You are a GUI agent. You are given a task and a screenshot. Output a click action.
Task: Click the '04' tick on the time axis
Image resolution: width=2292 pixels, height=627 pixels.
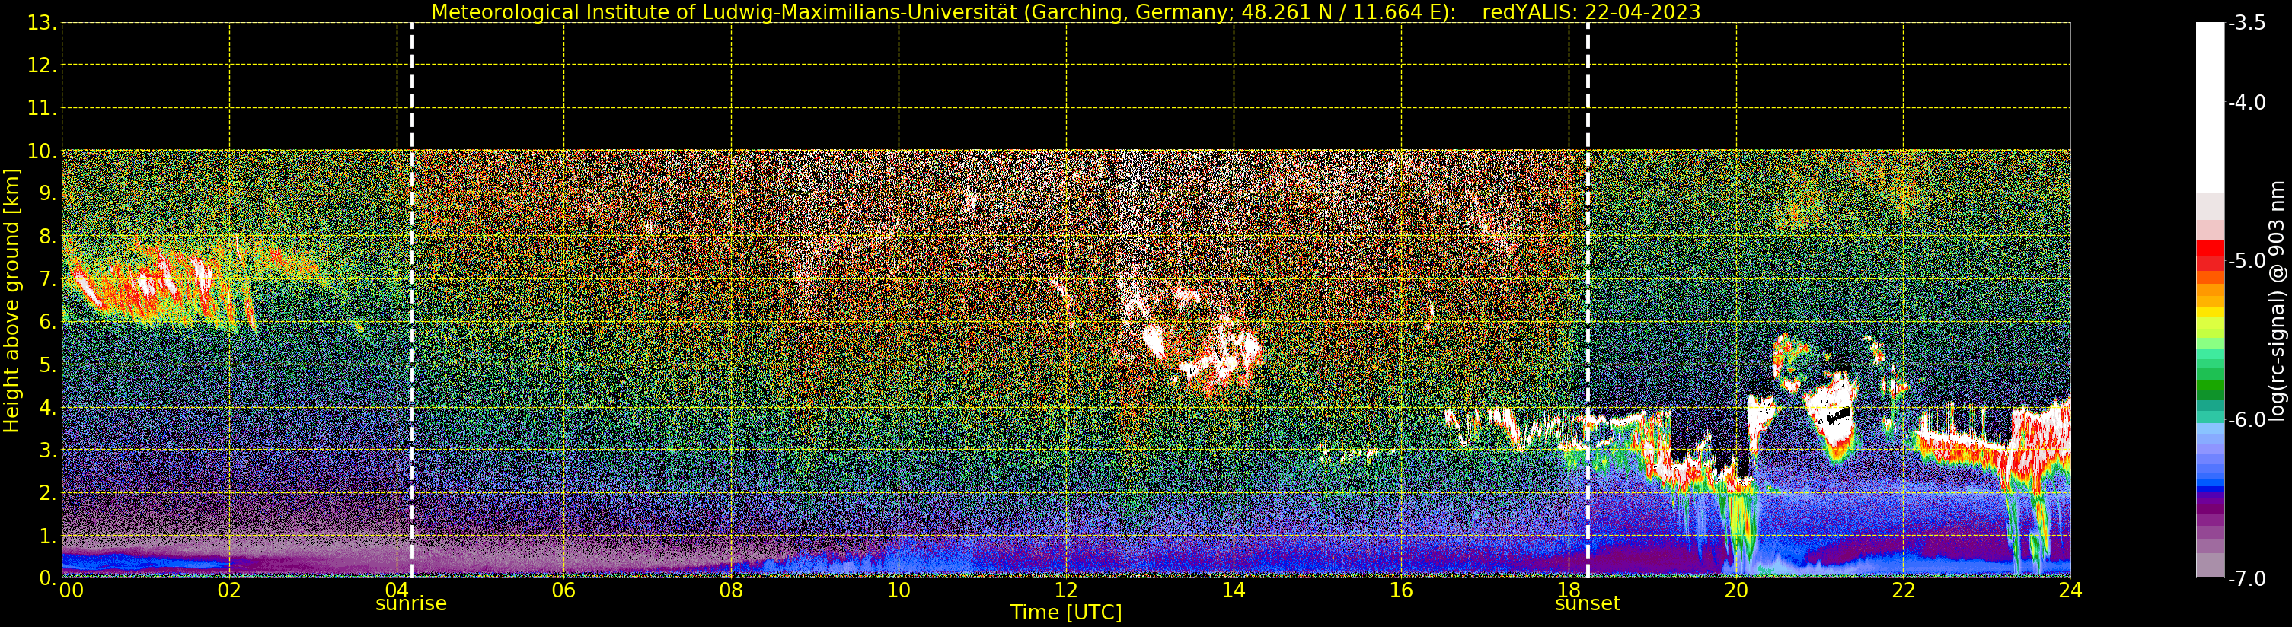point(397,590)
